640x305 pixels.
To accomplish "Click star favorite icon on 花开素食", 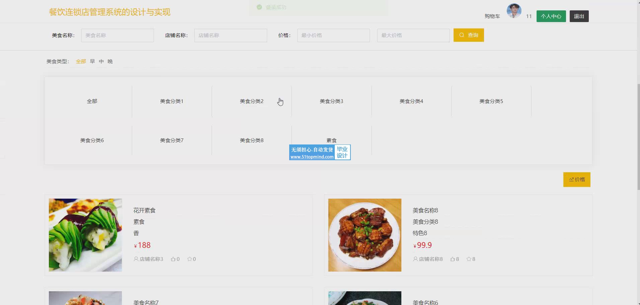I will 189,259.
